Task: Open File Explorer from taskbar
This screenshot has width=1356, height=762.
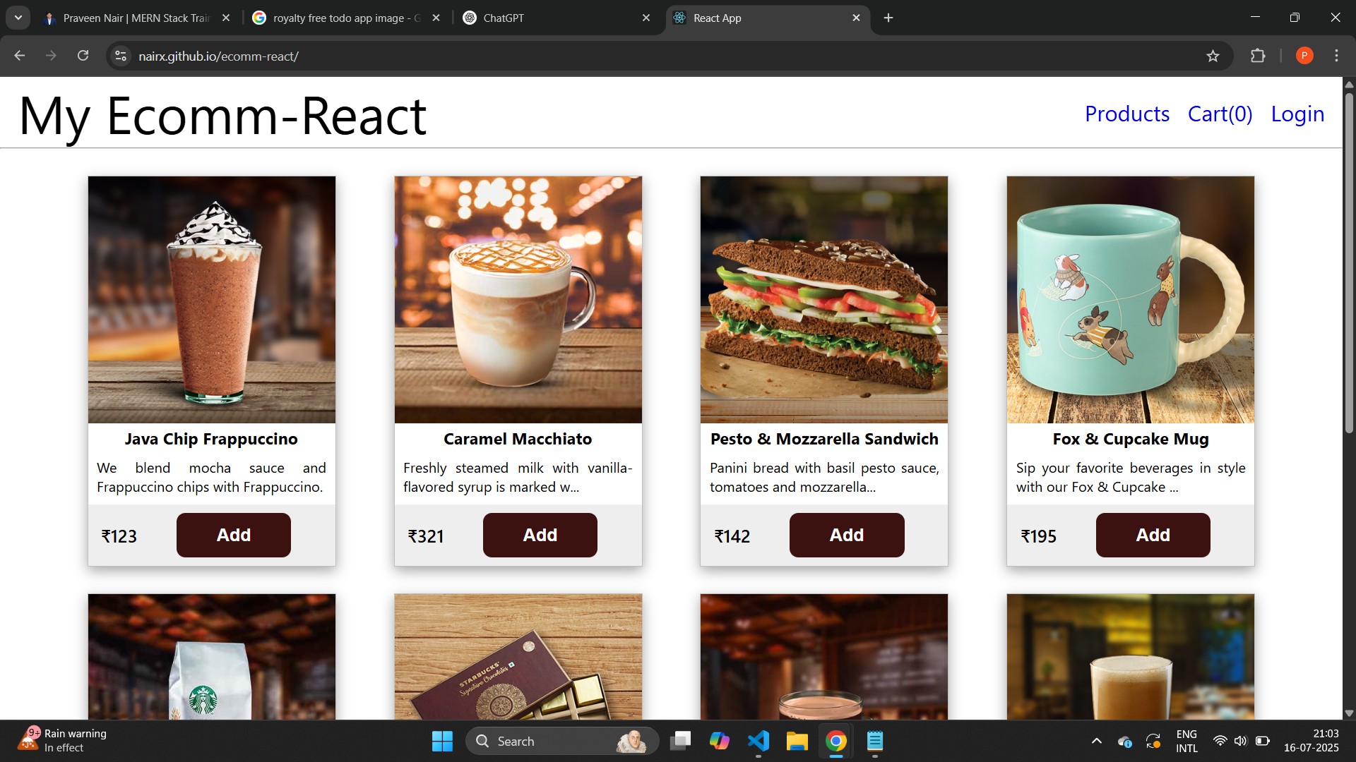Action: click(x=797, y=741)
